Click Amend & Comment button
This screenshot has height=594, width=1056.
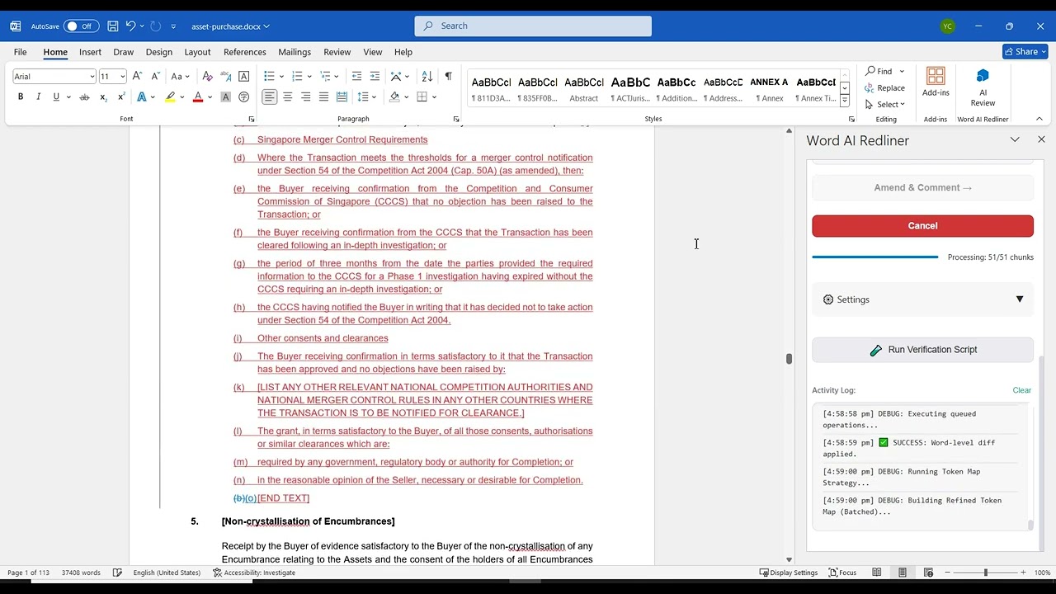pyautogui.click(x=922, y=187)
